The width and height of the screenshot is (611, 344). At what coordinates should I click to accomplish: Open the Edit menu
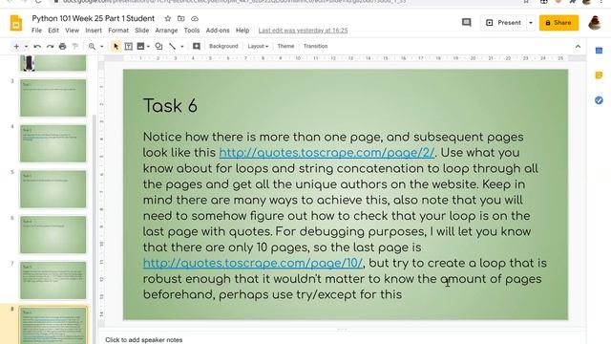[53, 31]
